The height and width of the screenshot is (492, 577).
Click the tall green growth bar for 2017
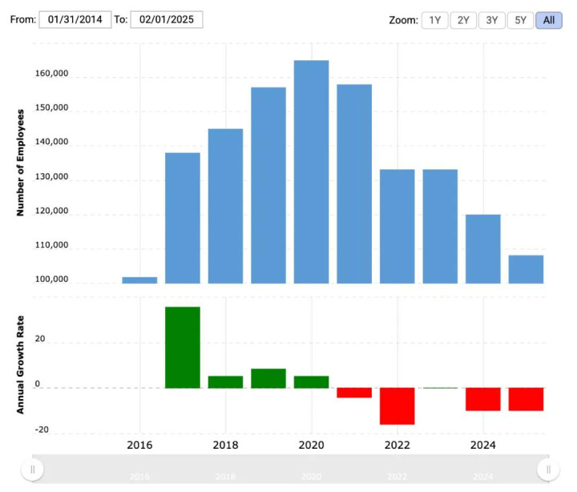click(x=183, y=348)
